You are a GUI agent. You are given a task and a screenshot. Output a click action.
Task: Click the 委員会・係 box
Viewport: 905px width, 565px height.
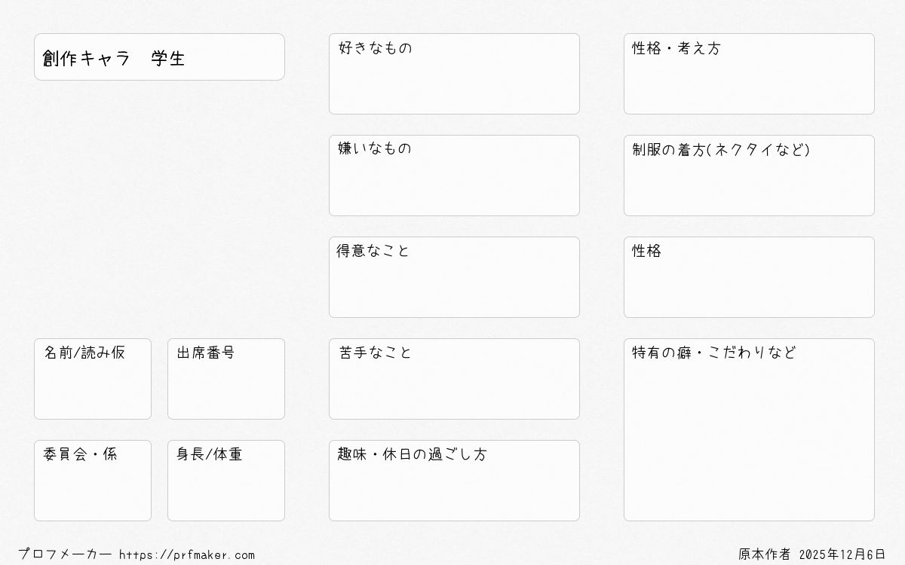tap(93, 481)
